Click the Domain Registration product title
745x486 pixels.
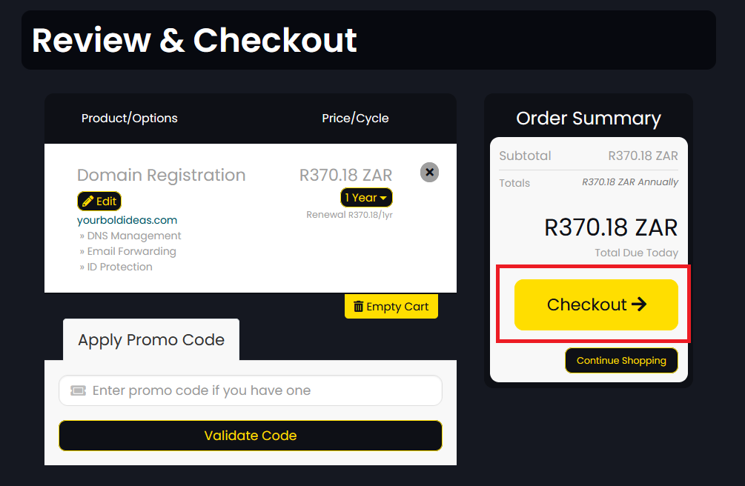(161, 176)
